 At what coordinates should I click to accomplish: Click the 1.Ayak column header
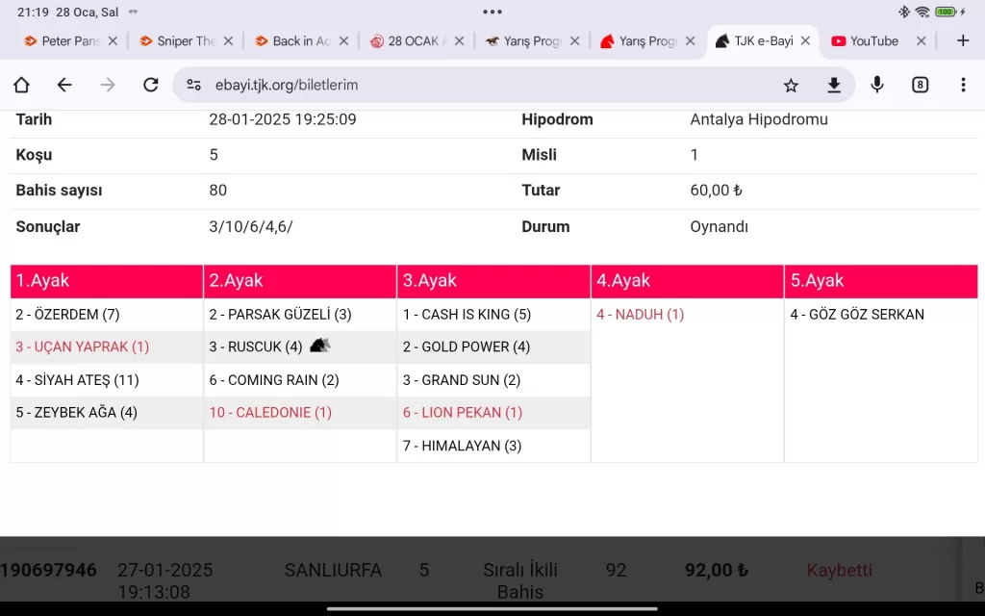click(106, 281)
